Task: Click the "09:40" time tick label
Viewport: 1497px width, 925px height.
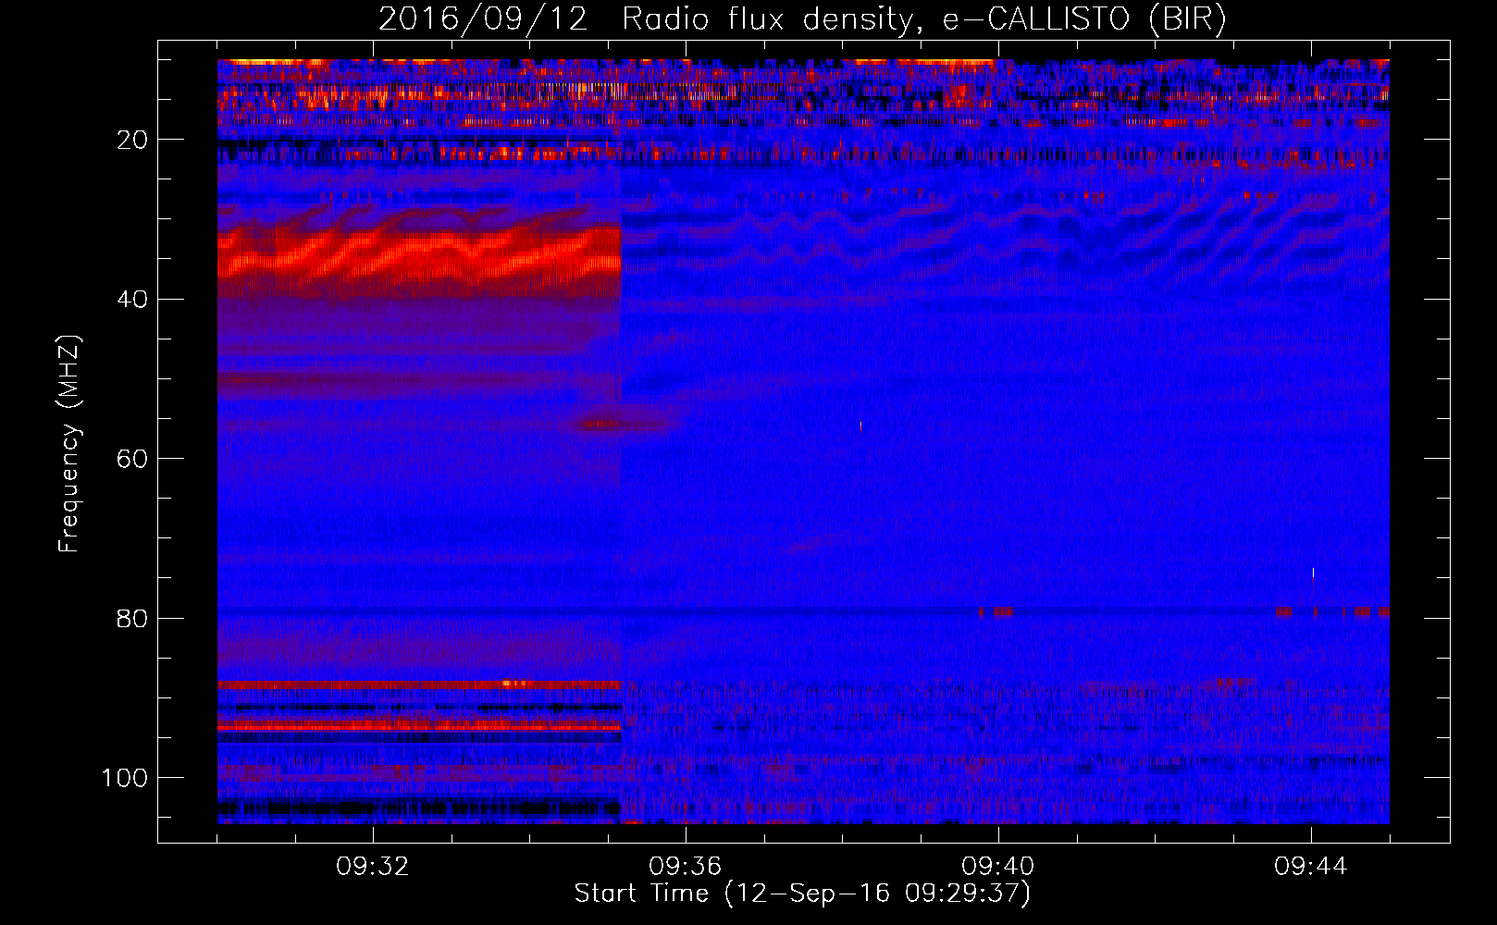Action: [x=998, y=867]
